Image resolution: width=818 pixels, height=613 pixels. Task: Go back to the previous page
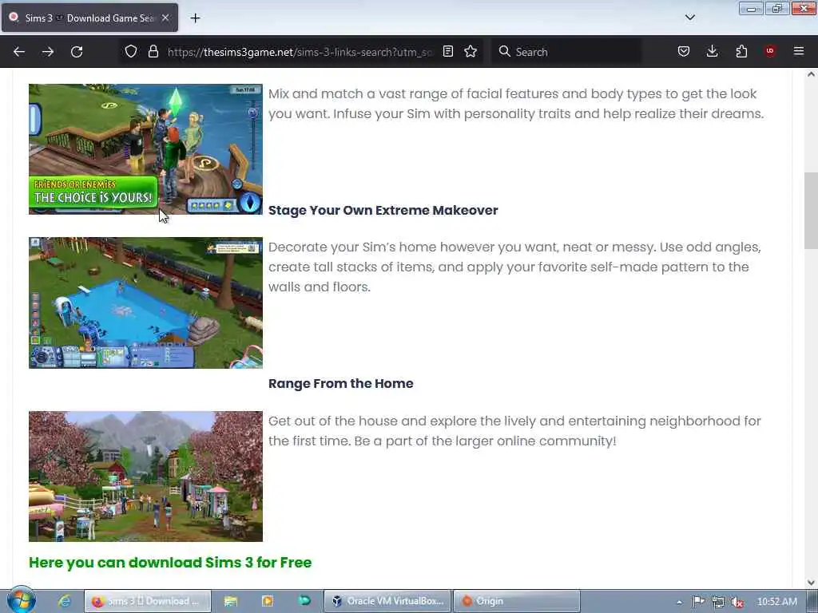19,52
